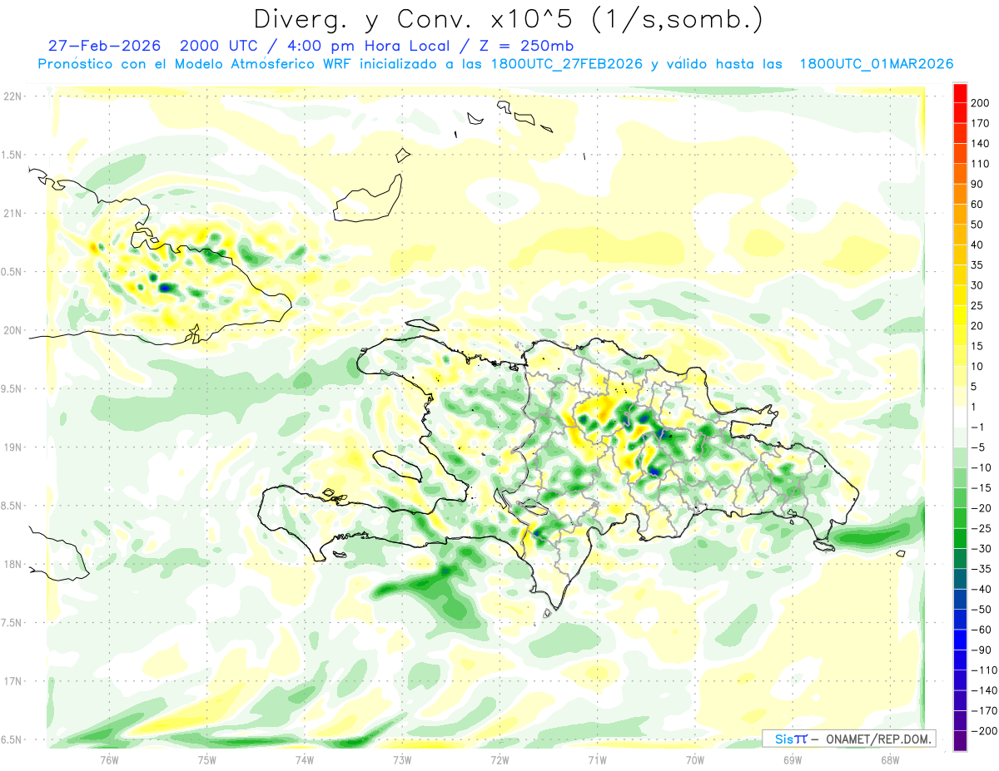Click the '75W' longitude label
Viewport: 999px width, 771px height.
coord(206,759)
